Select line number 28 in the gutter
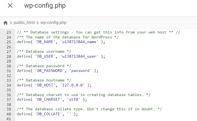 pyautogui.click(x=9, y=56)
